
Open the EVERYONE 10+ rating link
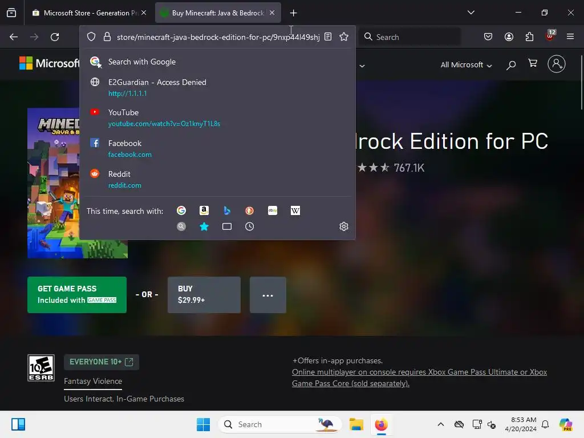(x=102, y=362)
